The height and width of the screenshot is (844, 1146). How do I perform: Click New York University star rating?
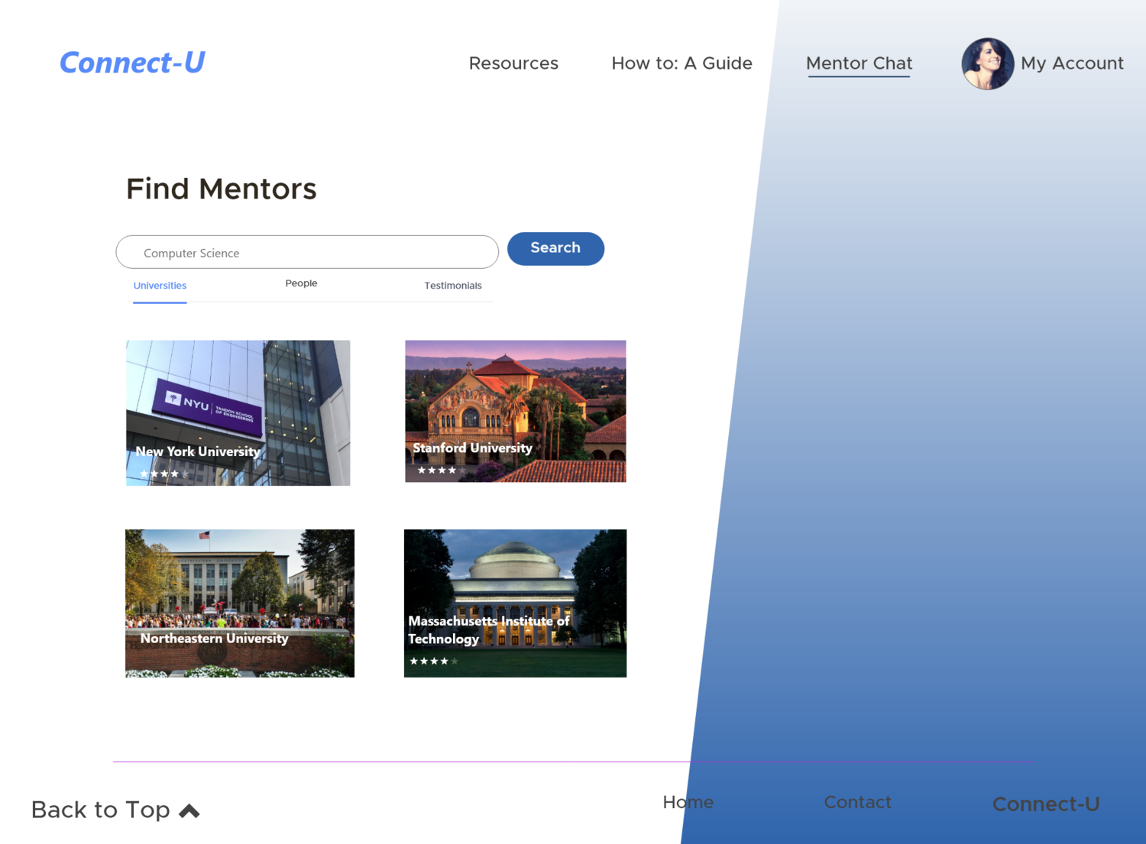[x=163, y=474]
